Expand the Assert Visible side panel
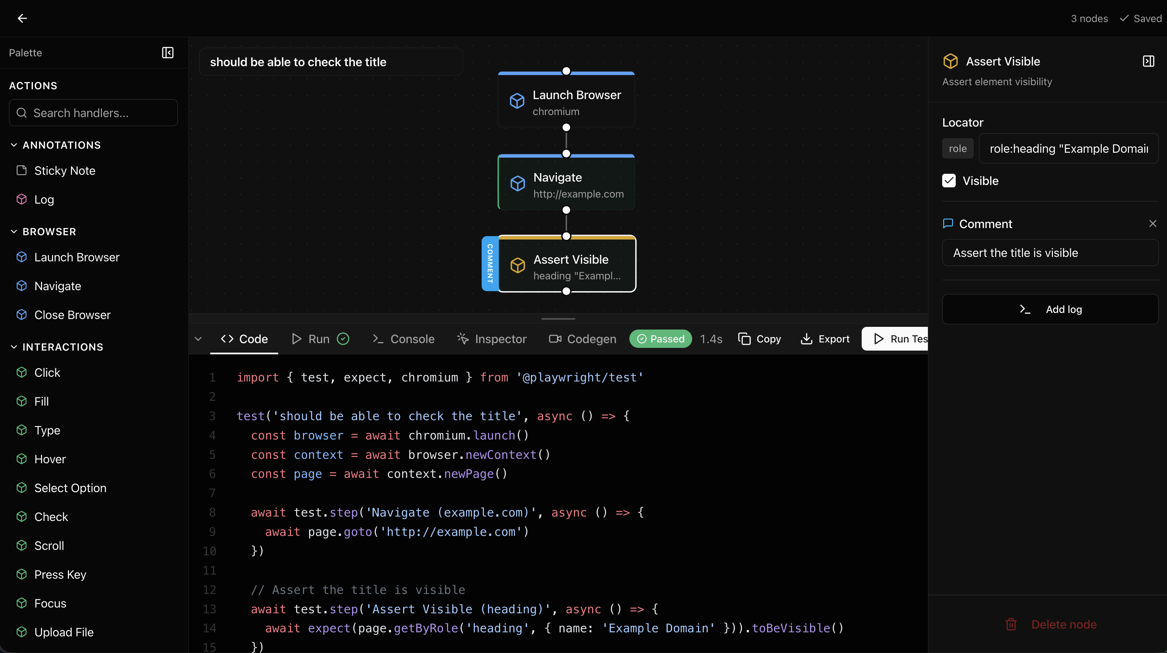Viewport: 1167px width, 653px height. click(x=1148, y=61)
